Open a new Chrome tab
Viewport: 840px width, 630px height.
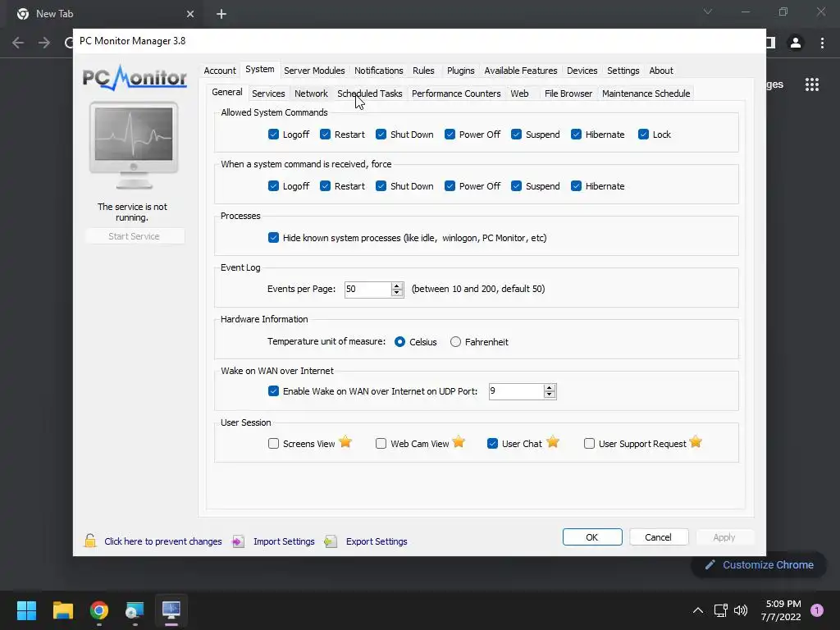pyautogui.click(x=221, y=14)
